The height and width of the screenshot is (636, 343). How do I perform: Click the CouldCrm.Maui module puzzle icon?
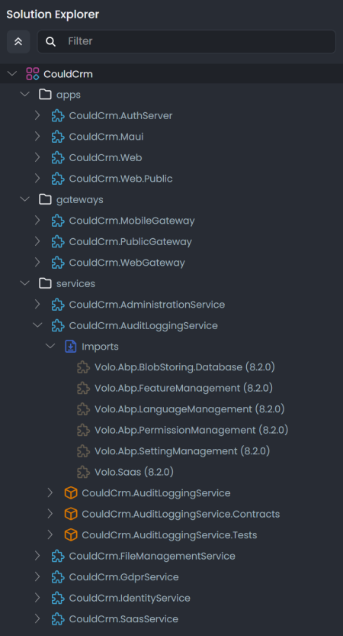[58, 137]
